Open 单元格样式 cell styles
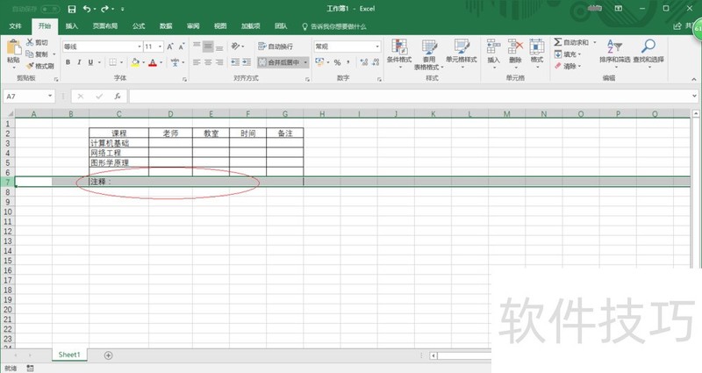The width and height of the screenshot is (702, 373). point(462,52)
